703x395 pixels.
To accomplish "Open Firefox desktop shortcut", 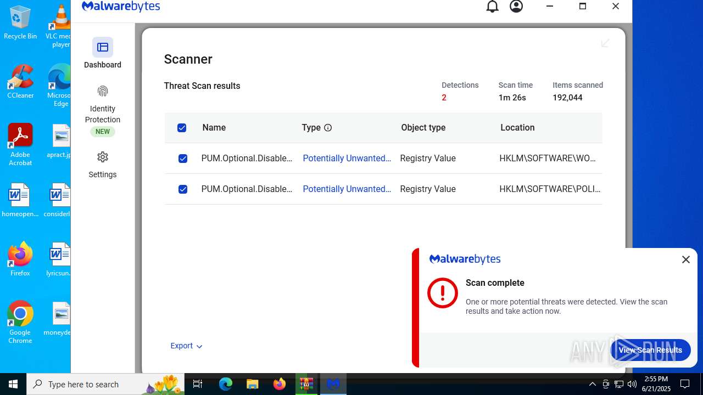I will [20, 259].
